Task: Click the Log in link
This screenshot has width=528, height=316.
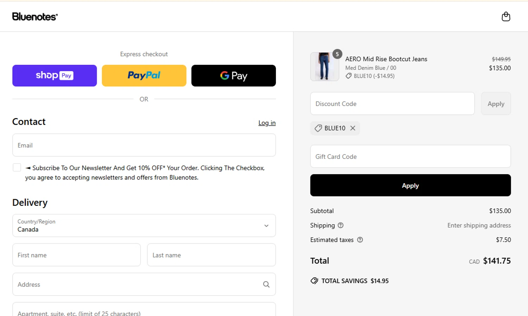Action: [x=267, y=123]
